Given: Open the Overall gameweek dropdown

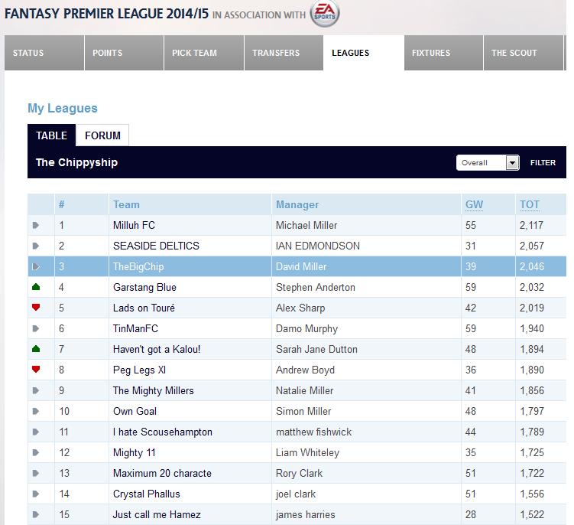Looking at the screenshot, I should point(488,162).
